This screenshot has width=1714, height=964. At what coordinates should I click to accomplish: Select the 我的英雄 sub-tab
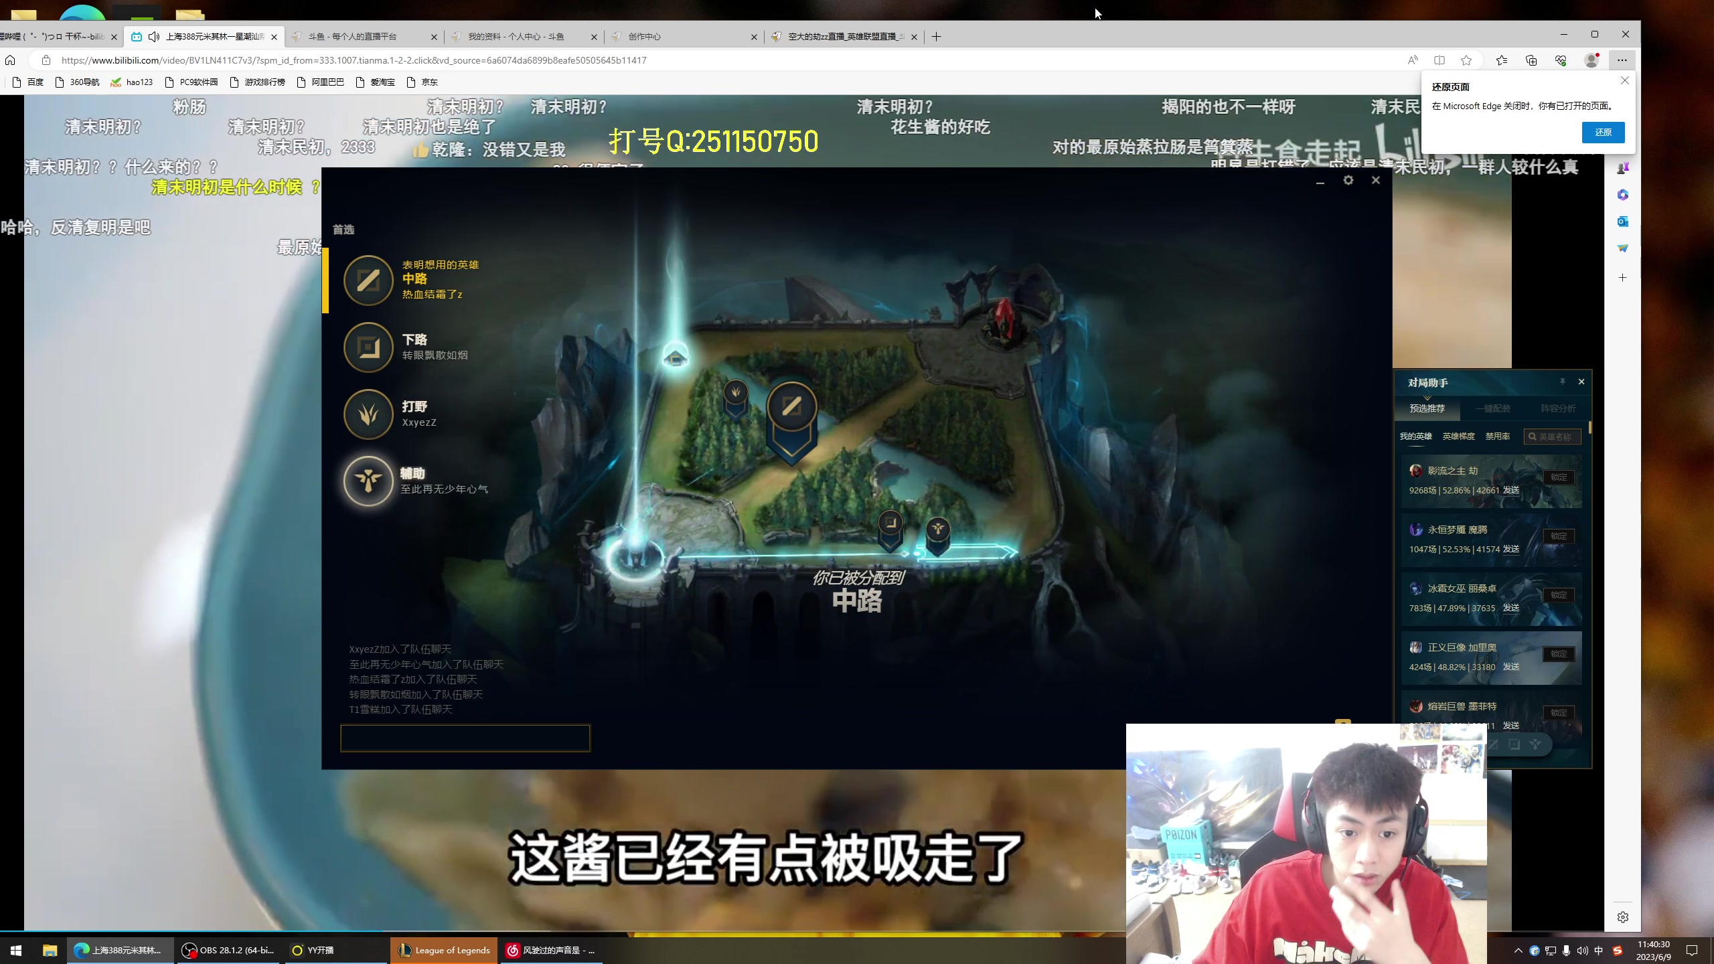pos(1415,436)
